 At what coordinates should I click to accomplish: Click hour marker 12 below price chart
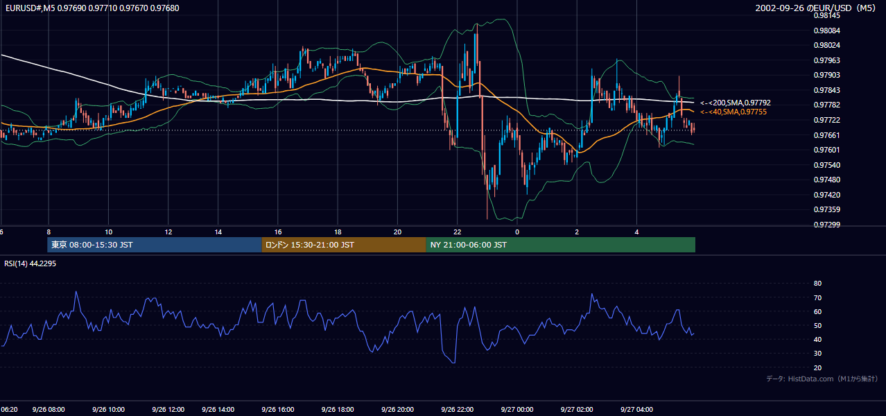click(168, 232)
